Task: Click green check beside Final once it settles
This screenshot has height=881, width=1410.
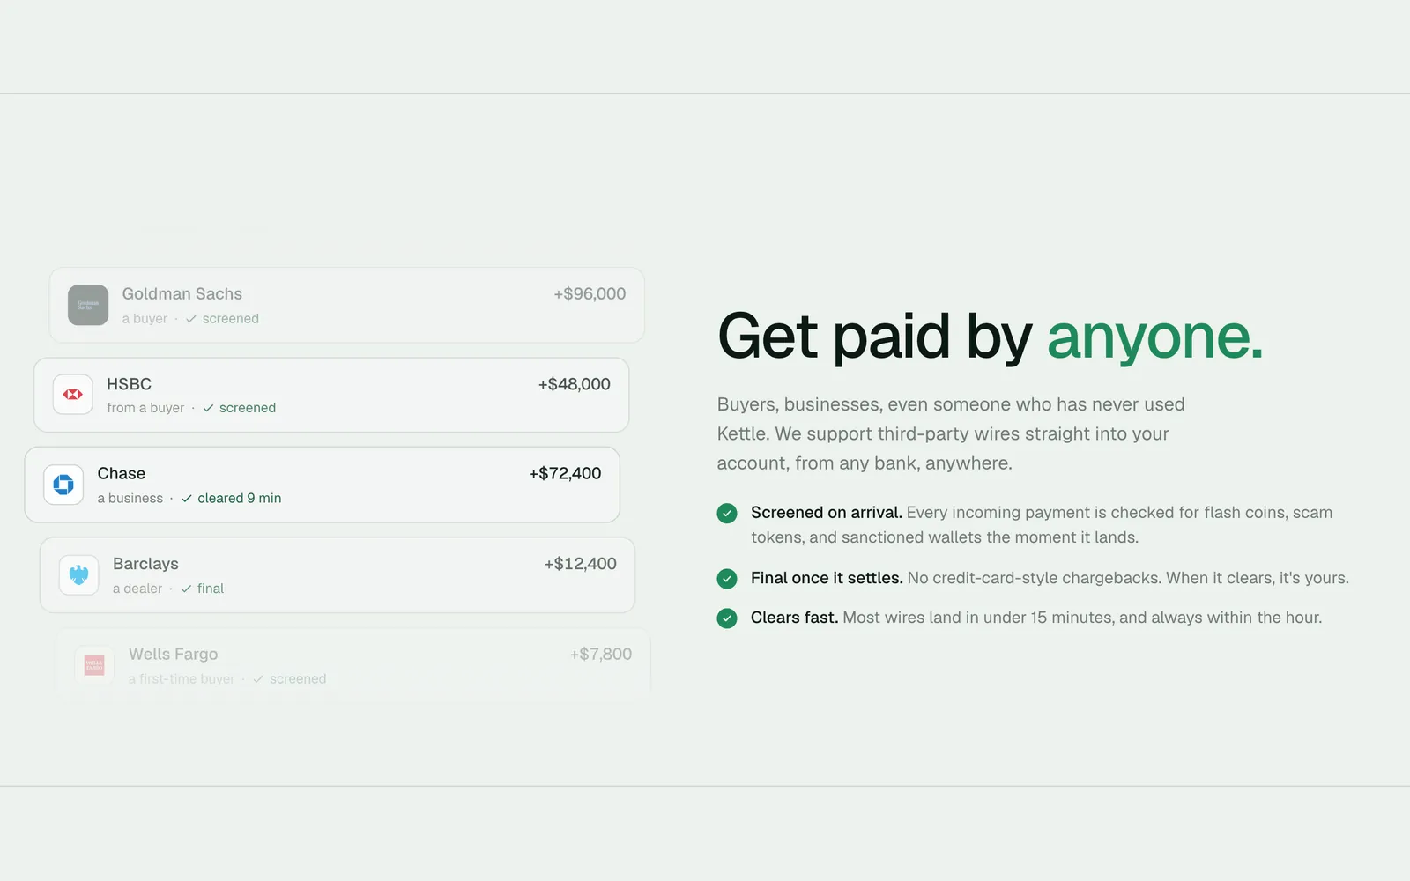Action: (727, 579)
